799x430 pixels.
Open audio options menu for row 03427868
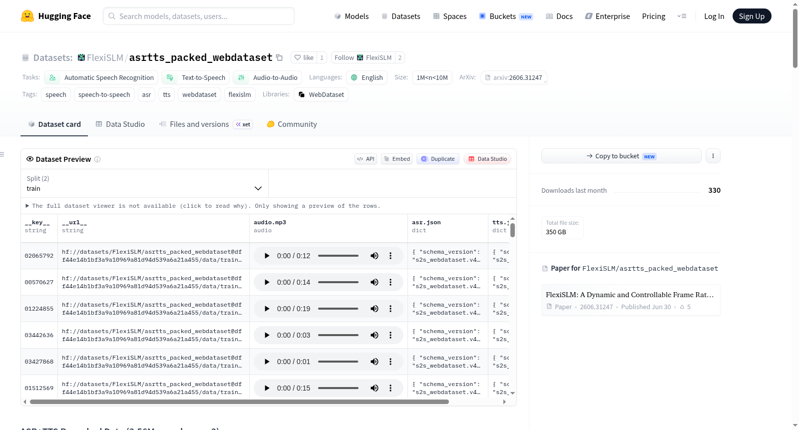[x=391, y=362]
